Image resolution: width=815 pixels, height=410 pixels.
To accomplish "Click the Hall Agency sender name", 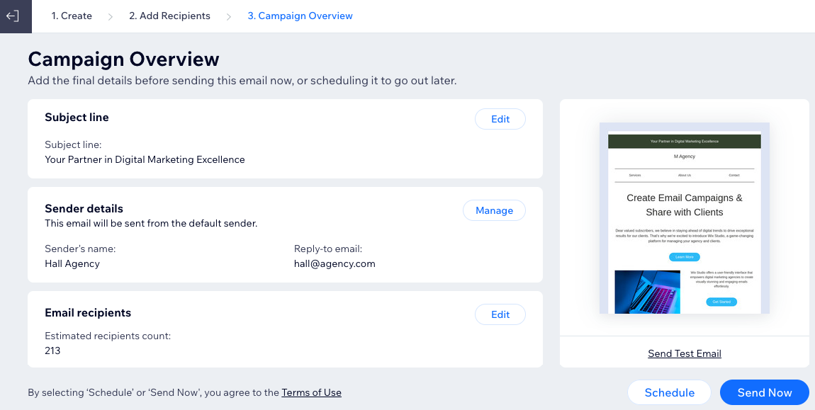I will [x=72, y=263].
